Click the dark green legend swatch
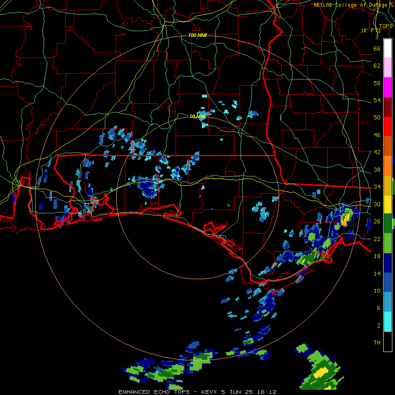This screenshot has width=395, height=395. (388, 223)
